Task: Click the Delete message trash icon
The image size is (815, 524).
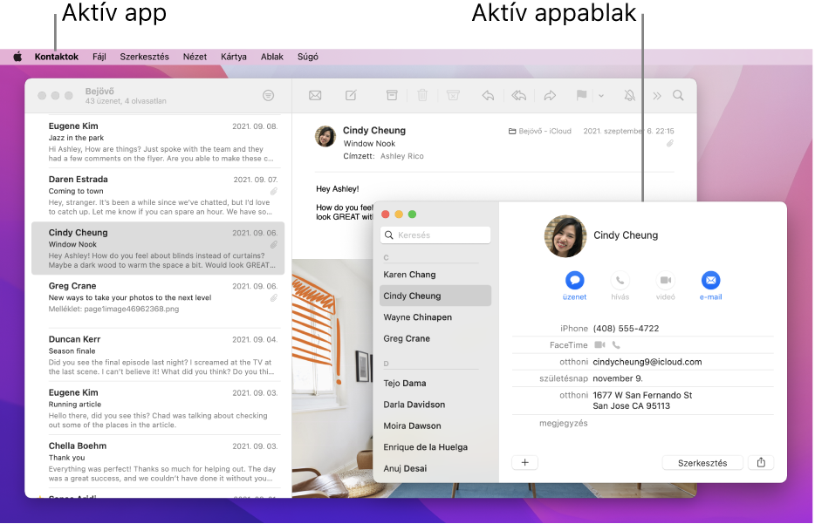Action: click(x=421, y=95)
